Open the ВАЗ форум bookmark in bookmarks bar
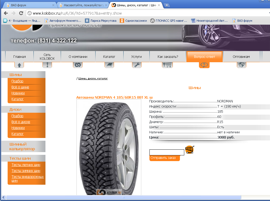Viewport: 270px width, 201px height. [242, 21]
